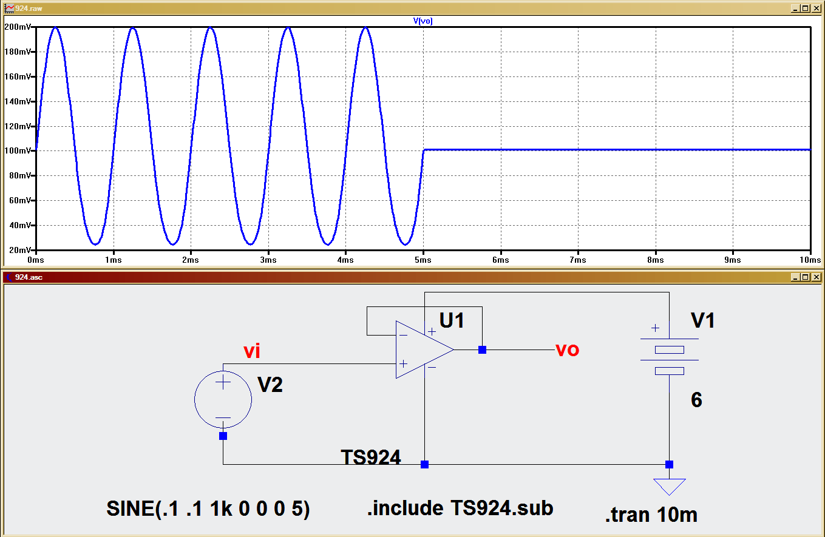This screenshot has height=537, width=825.
Task: Click the V1 source name label
Action: (x=703, y=320)
